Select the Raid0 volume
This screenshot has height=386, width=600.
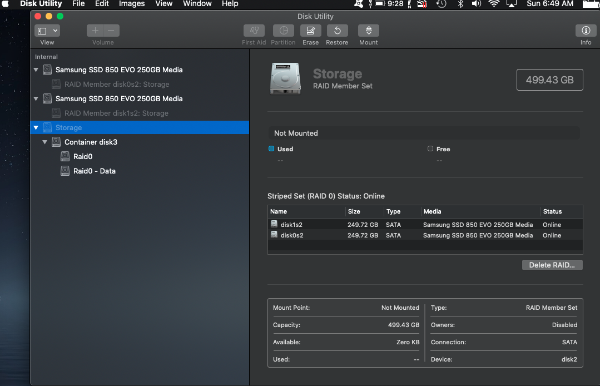140,156
